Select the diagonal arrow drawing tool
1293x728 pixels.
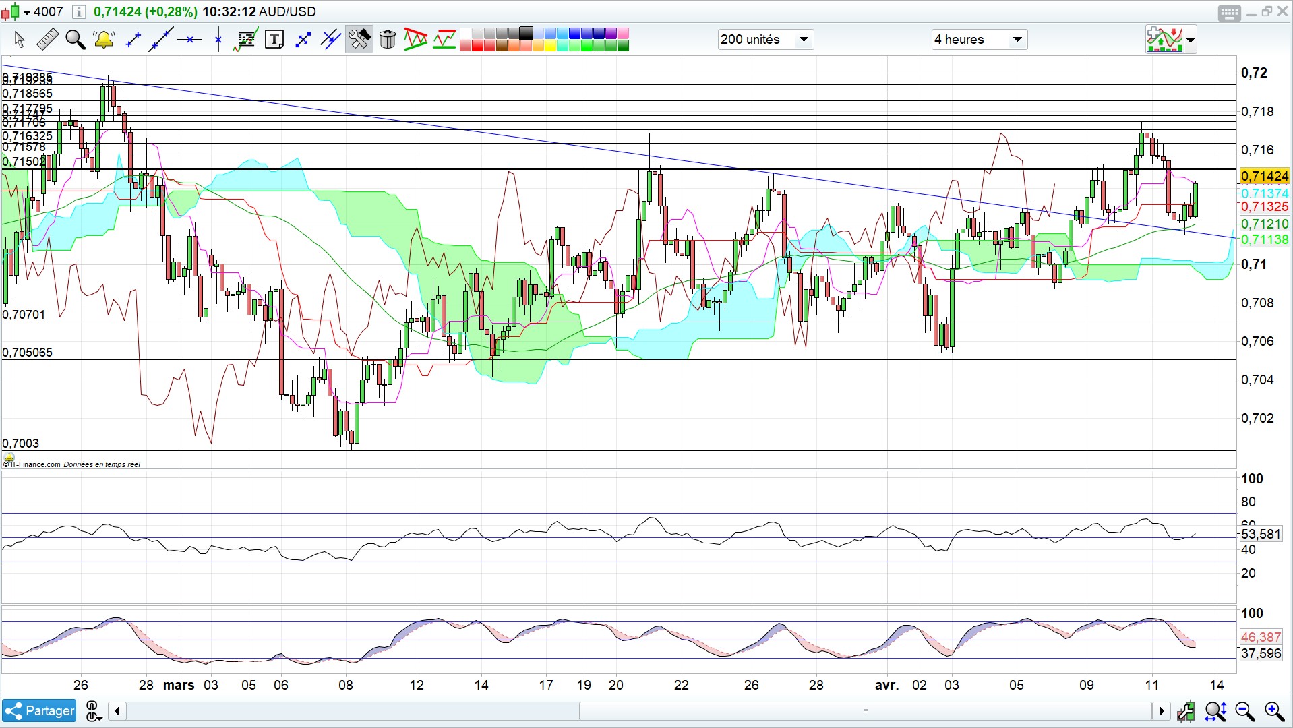303,40
